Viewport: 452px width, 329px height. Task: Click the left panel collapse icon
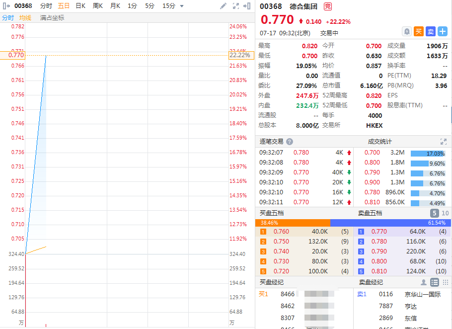pyautogui.click(x=6, y=6)
